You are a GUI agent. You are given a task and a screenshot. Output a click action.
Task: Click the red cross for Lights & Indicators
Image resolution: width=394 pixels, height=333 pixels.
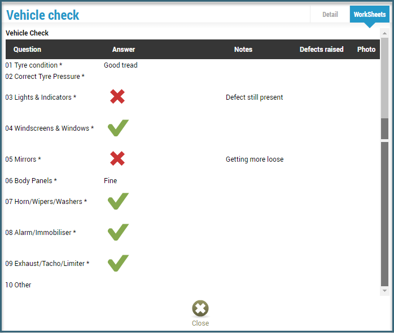pyautogui.click(x=117, y=96)
